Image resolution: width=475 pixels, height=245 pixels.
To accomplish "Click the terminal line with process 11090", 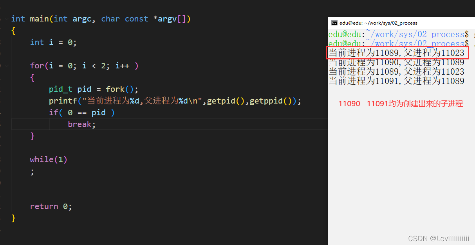I will (x=396, y=62).
